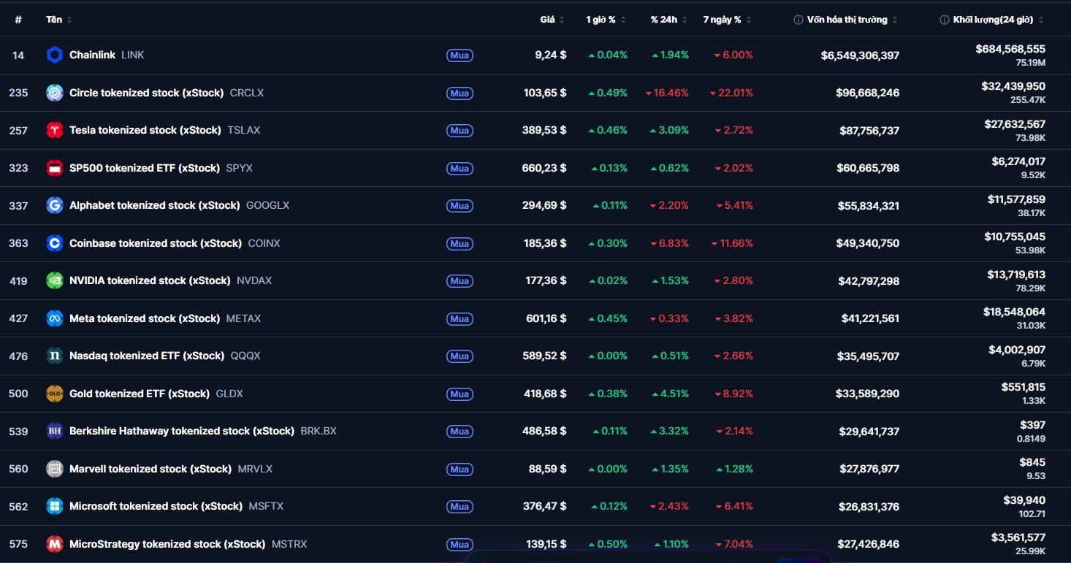Sort table by the # rank column
Viewport: 1071px width, 563px height.
[18, 20]
